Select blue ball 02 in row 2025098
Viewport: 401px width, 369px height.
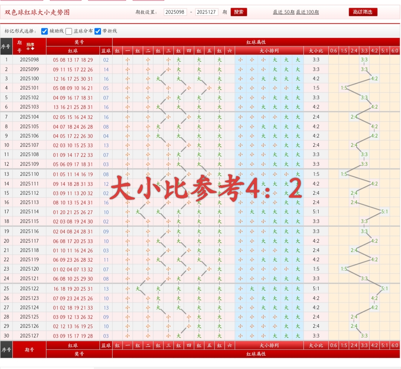point(105,59)
